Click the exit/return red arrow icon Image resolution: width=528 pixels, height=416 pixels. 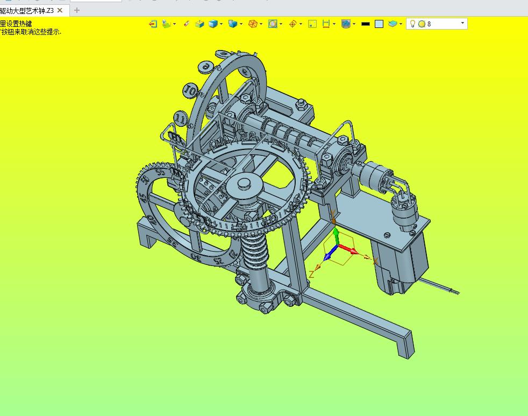(153, 24)
